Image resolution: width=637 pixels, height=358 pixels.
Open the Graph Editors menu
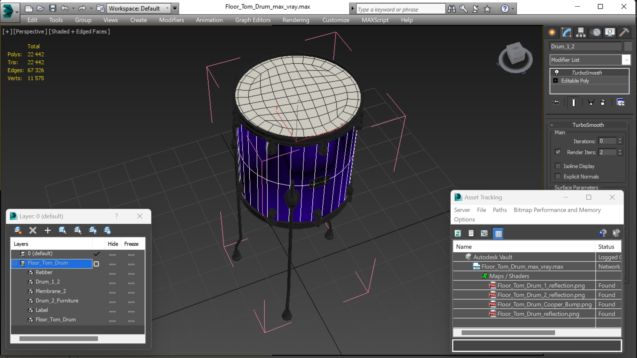pos(253,20)
